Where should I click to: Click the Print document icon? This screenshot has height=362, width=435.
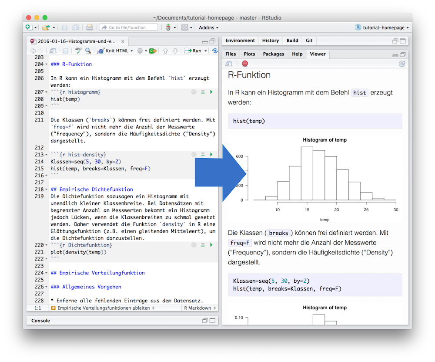click(89, 27)
